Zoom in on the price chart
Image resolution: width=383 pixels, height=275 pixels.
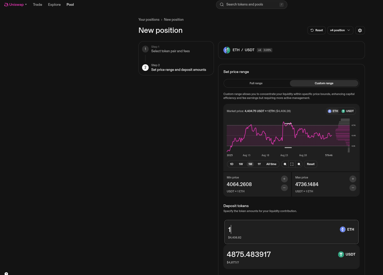[285, 164]
